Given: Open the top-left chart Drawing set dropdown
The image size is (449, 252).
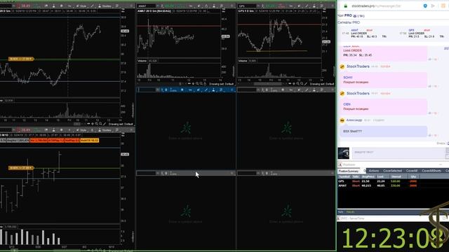Looking at the screenshot, I should click(121, 124).
